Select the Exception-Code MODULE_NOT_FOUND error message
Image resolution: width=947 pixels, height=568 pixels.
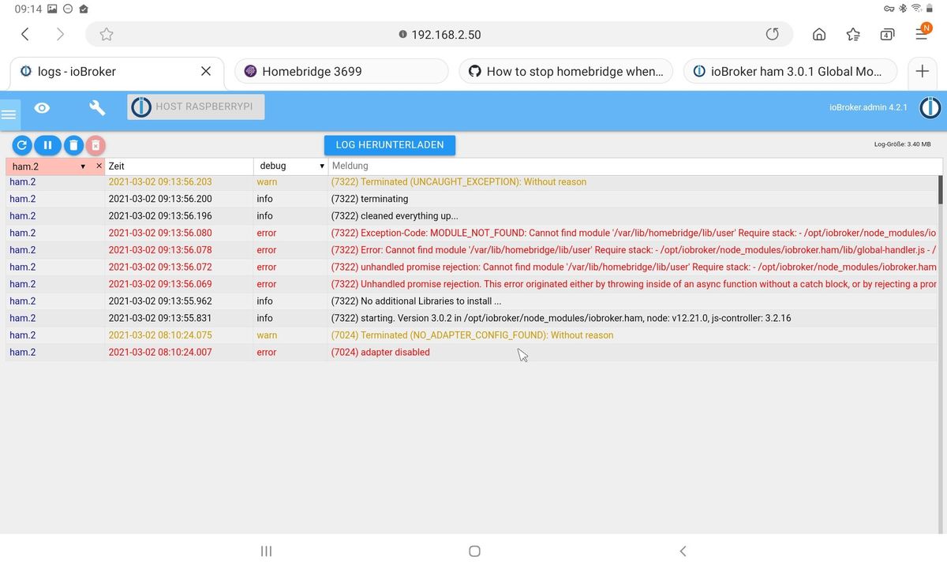pos(633,233)
